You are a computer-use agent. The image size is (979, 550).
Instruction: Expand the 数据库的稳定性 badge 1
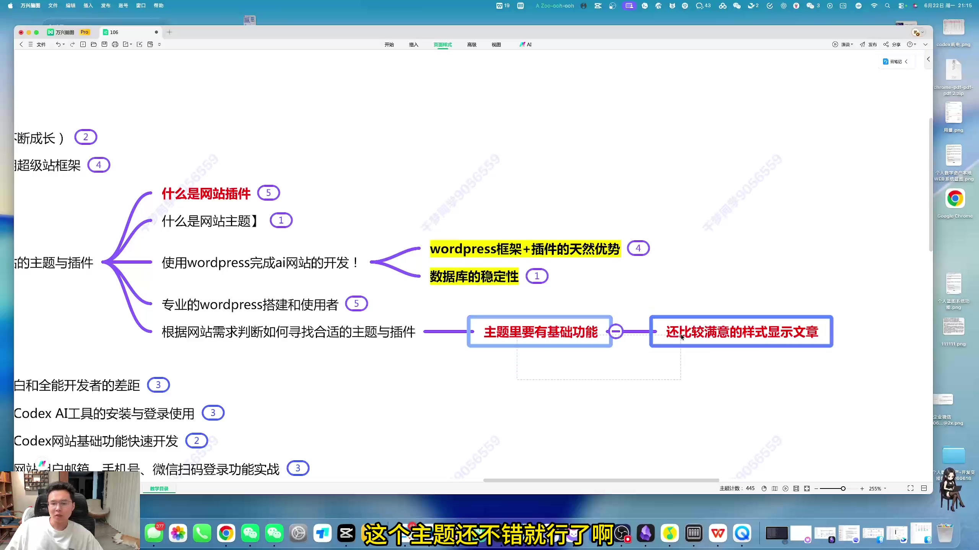(x=537, y=276)
